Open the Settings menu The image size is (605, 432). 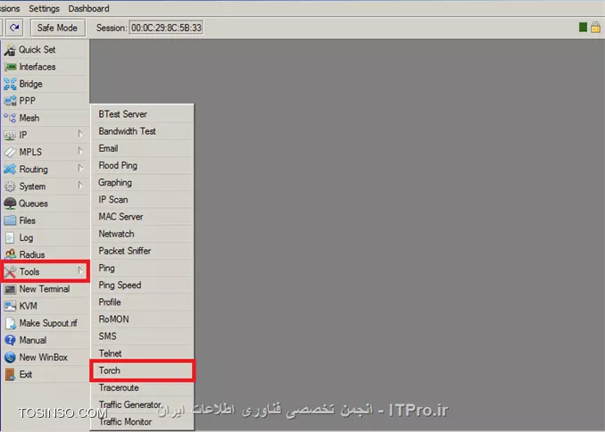44,9
